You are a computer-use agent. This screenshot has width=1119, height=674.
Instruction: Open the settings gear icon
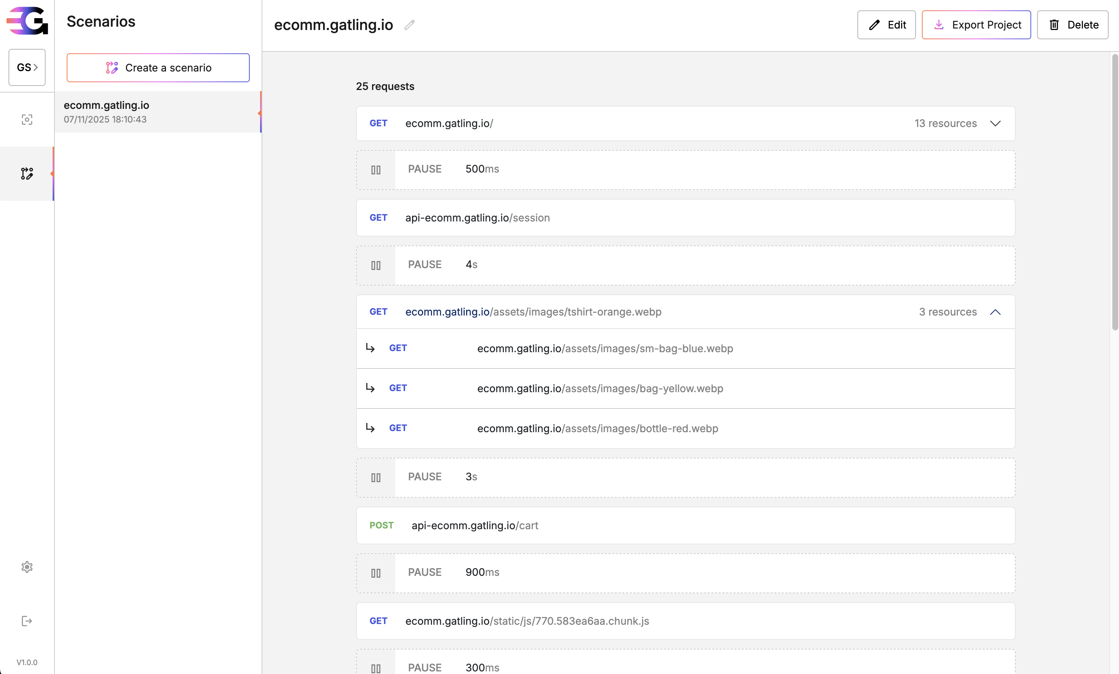[27, 567]
